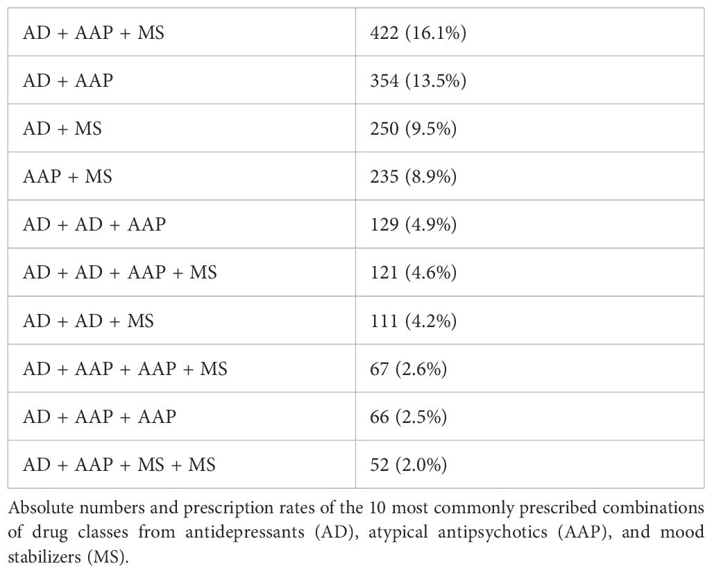
Task: Click the 422 (16.1%) value
Action: click(418, 33)
